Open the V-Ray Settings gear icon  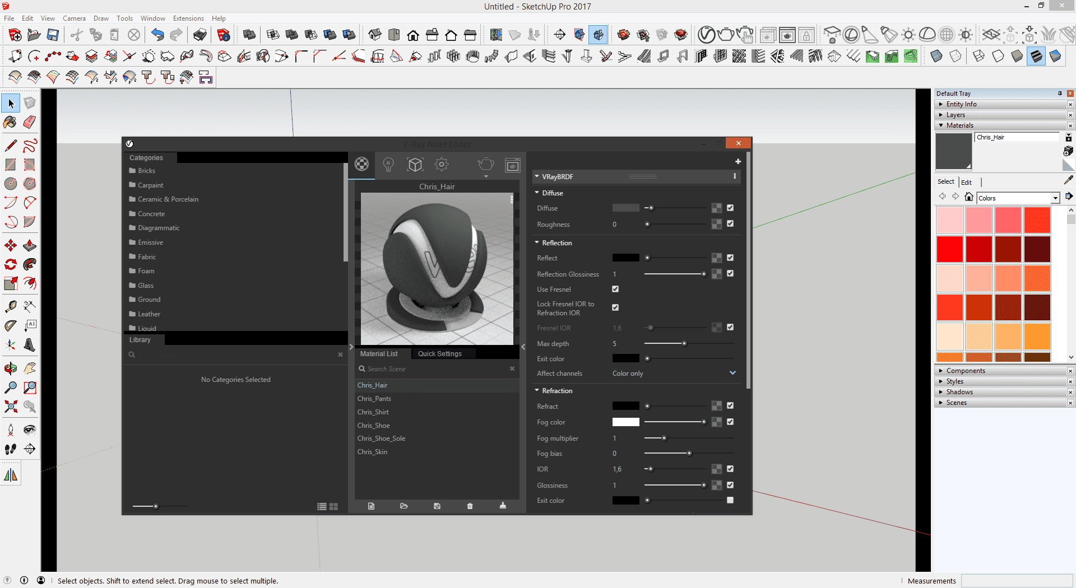pos(442,165)
